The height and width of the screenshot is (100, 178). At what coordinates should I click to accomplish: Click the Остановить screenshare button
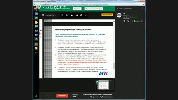[x=77, y=9]
